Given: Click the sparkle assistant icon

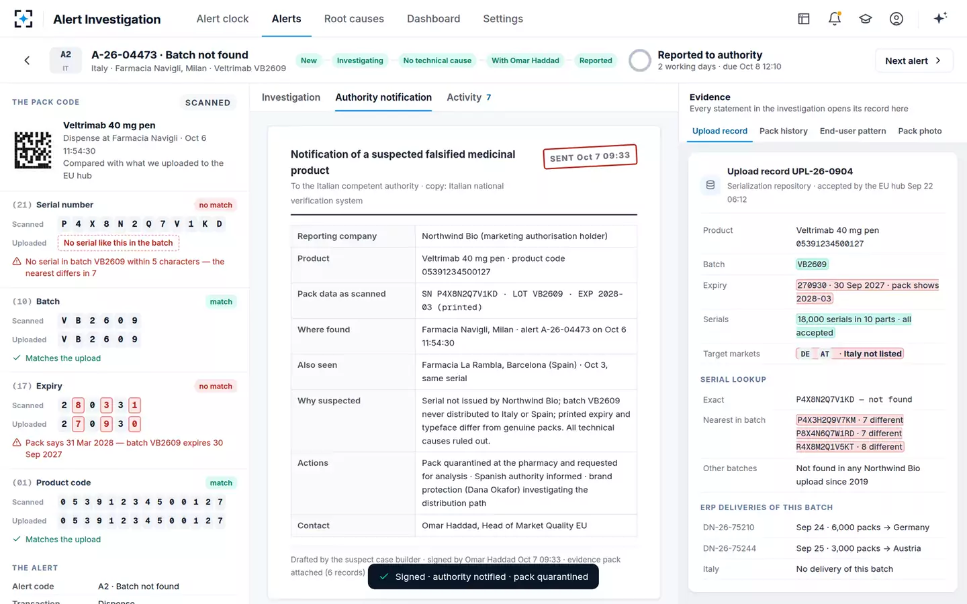Looking at the screenshot, I should pyautogui.click(x=940, y=18).
